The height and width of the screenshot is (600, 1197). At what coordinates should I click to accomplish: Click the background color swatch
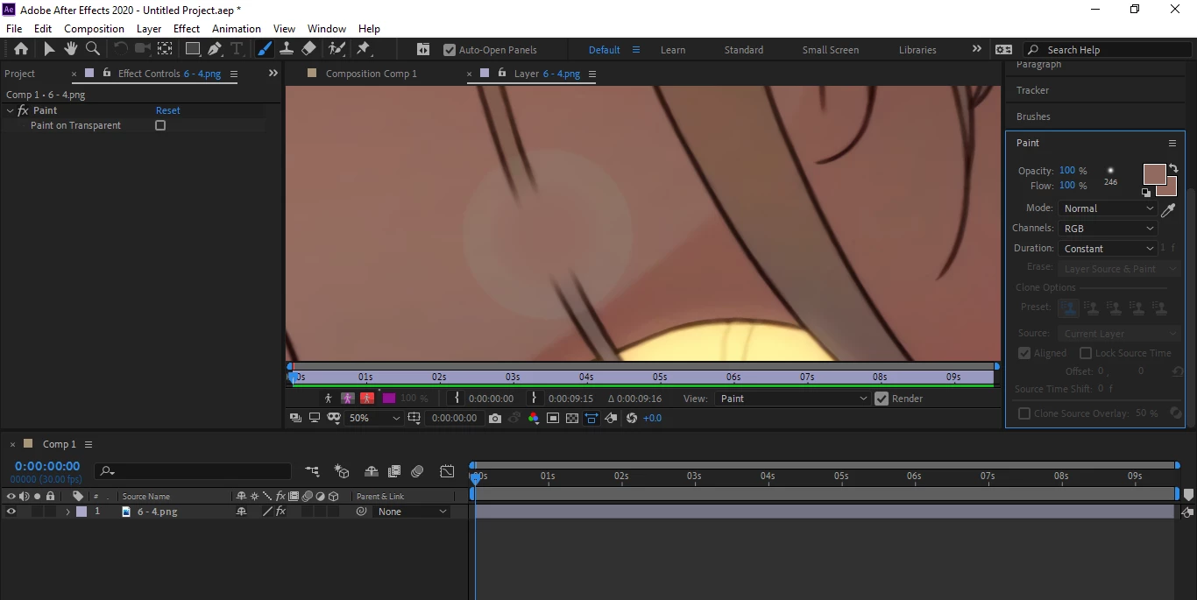click(1171, 190)
